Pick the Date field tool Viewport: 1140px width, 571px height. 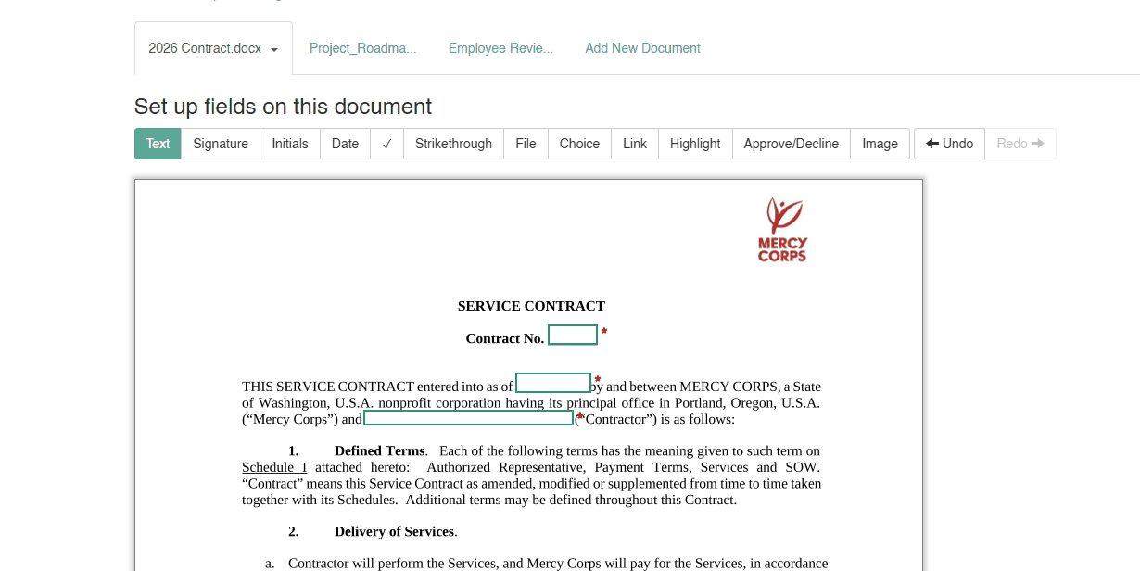[345, 144]
